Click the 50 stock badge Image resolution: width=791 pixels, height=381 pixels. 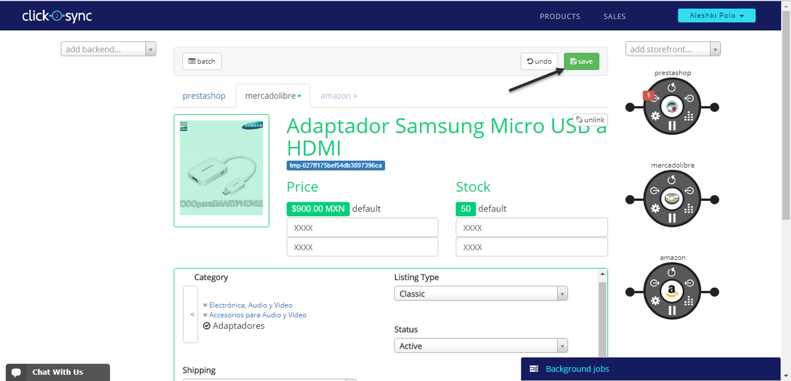(465, 209)
